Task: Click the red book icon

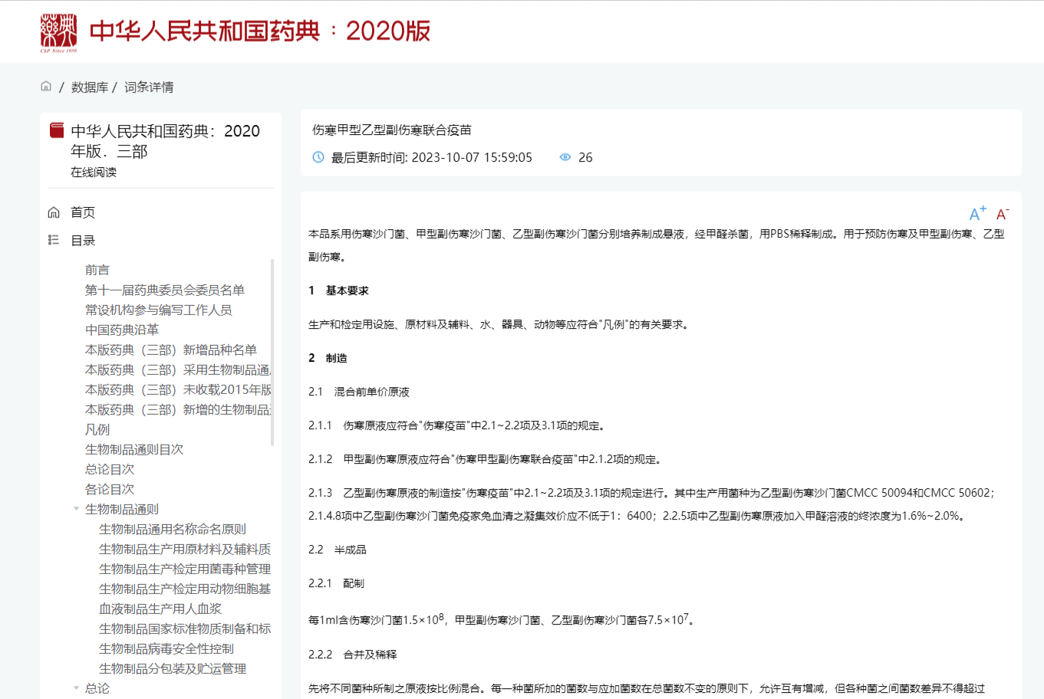Action: point(57,130)
